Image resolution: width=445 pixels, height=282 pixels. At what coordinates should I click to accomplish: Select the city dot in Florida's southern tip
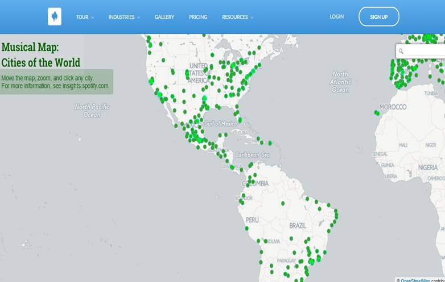240,120
